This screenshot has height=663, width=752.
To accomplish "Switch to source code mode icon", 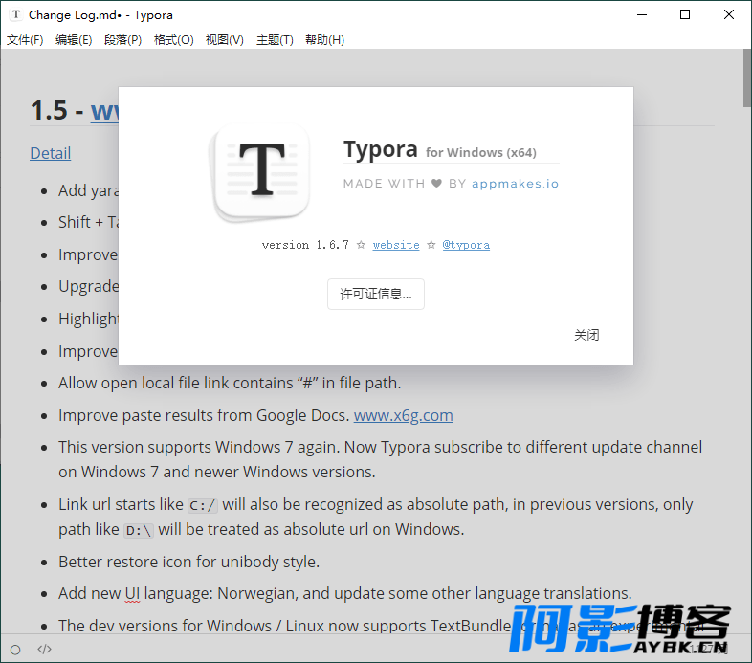I will pyautogui.click(x=44, y=649).
